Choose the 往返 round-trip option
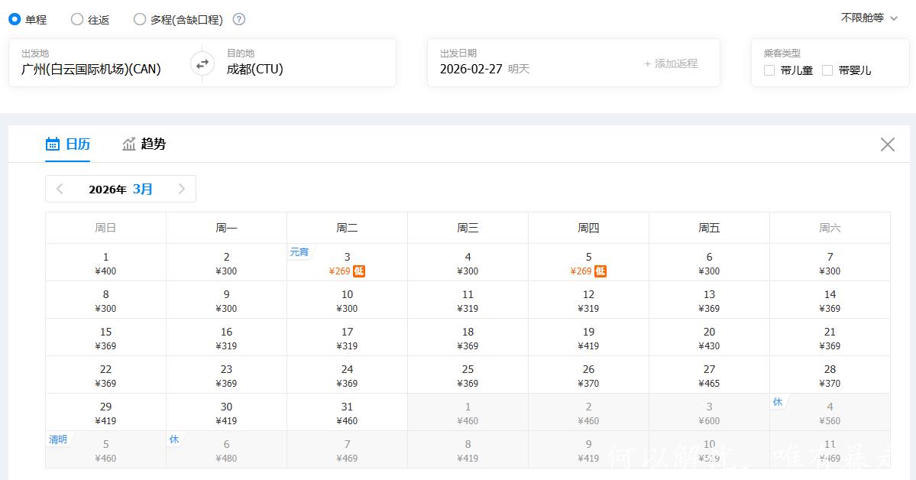 pos(77,19)
